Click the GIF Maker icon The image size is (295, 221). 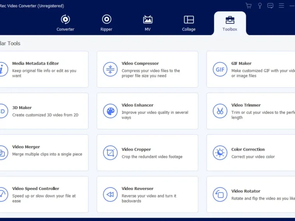pyautogui.click(x=220, y=69)
